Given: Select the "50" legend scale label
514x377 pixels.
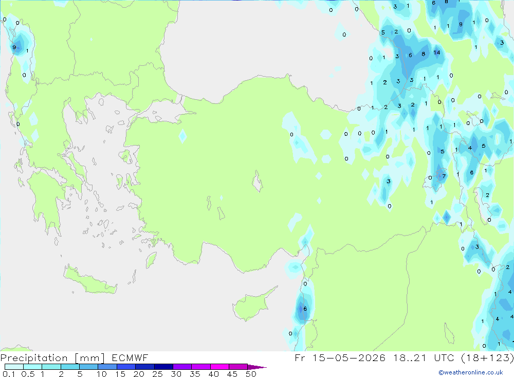Looking at the screenshot, I should click(251, 374).
